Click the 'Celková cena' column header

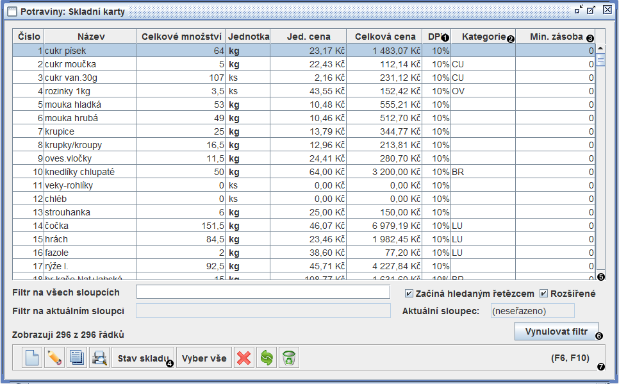click(x=384, y=37)
